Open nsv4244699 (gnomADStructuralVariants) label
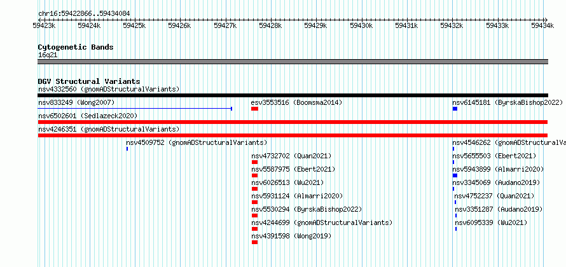566x267 pixels. click(x=322, y=222)
